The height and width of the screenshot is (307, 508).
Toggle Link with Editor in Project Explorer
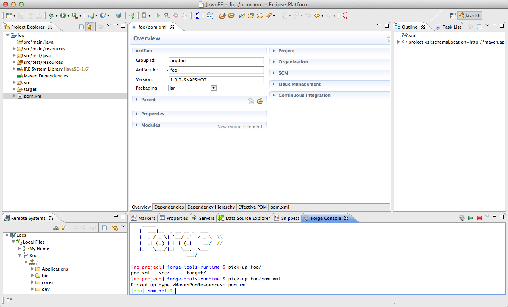[x=90, y=27]
